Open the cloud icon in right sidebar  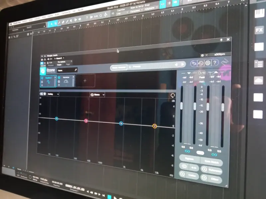click(258, 80)
